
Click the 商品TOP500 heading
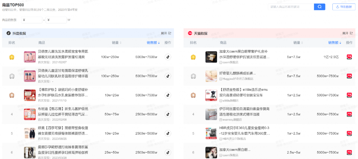pyautogui.click(x=13, y=5)
